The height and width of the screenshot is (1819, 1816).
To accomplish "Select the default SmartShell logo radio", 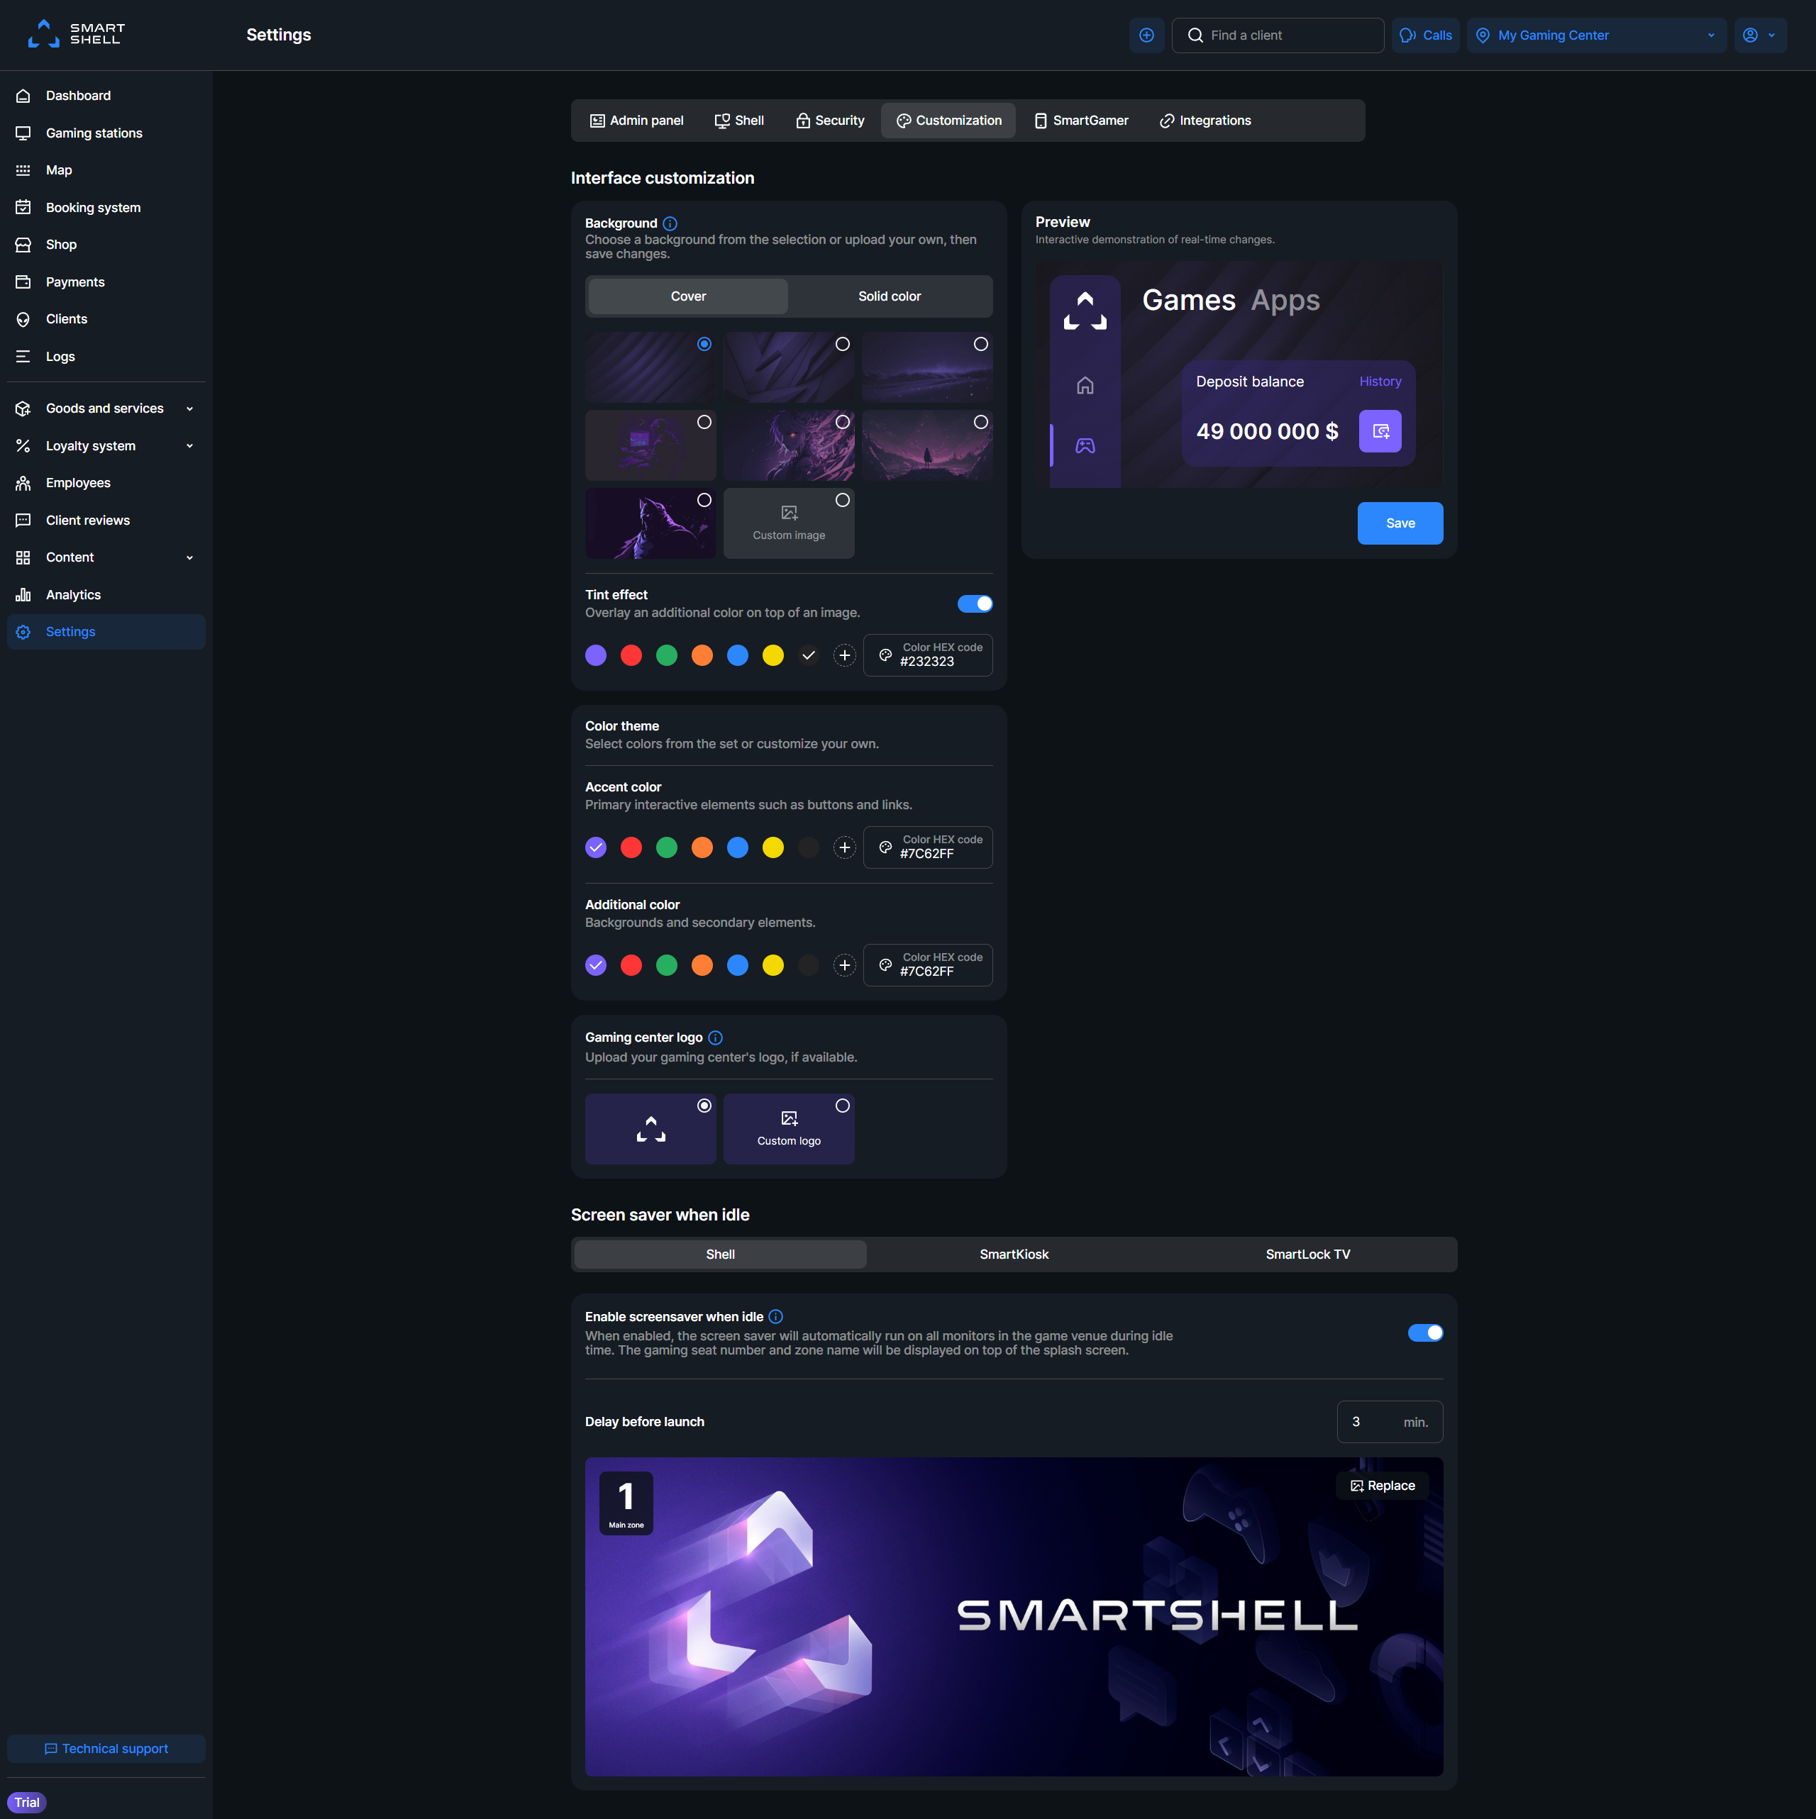I will tap(704, 1106).
